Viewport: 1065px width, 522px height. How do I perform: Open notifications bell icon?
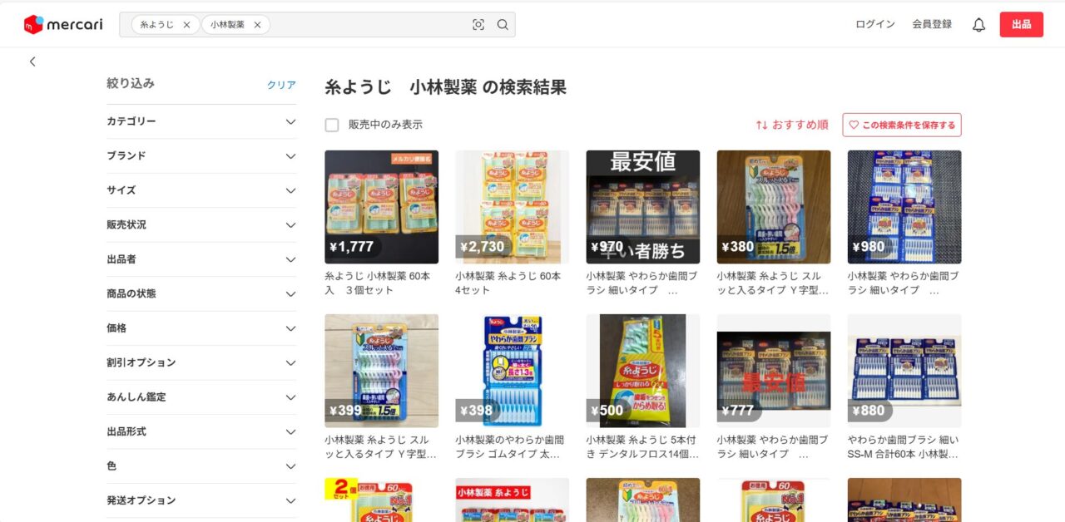(x=978, y=25)
